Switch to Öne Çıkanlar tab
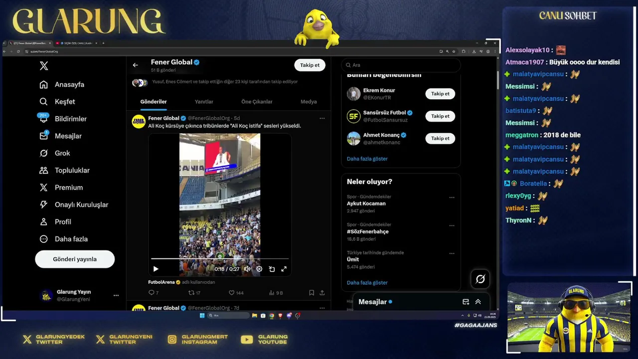This screenshot has height=359, width=638. click(x=257, y=102)
